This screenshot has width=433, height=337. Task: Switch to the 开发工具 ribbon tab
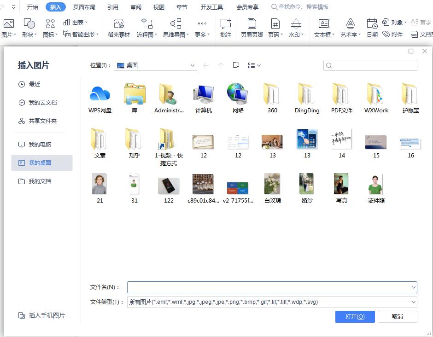pyautogui.click(x=211, y=7)
